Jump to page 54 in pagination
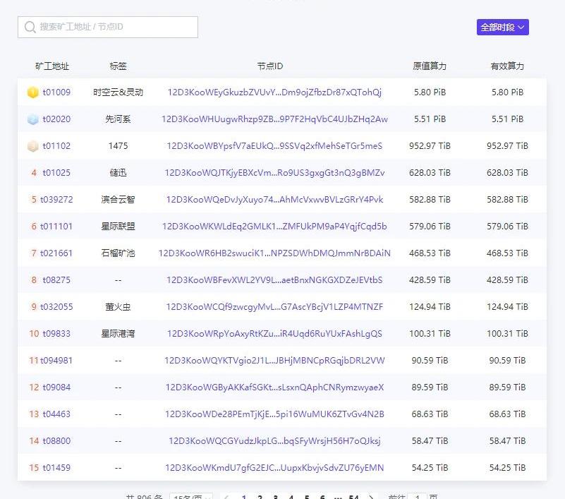The image size is (565, 499). pyautogui.click(x=353, y=497)
